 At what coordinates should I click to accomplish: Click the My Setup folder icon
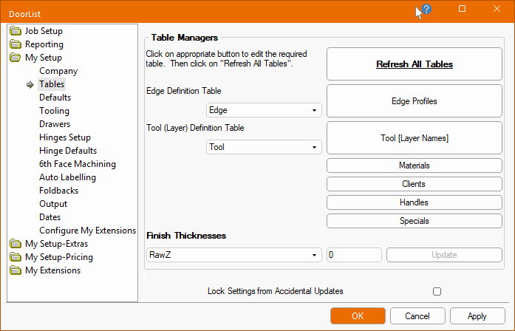(16, 58)
